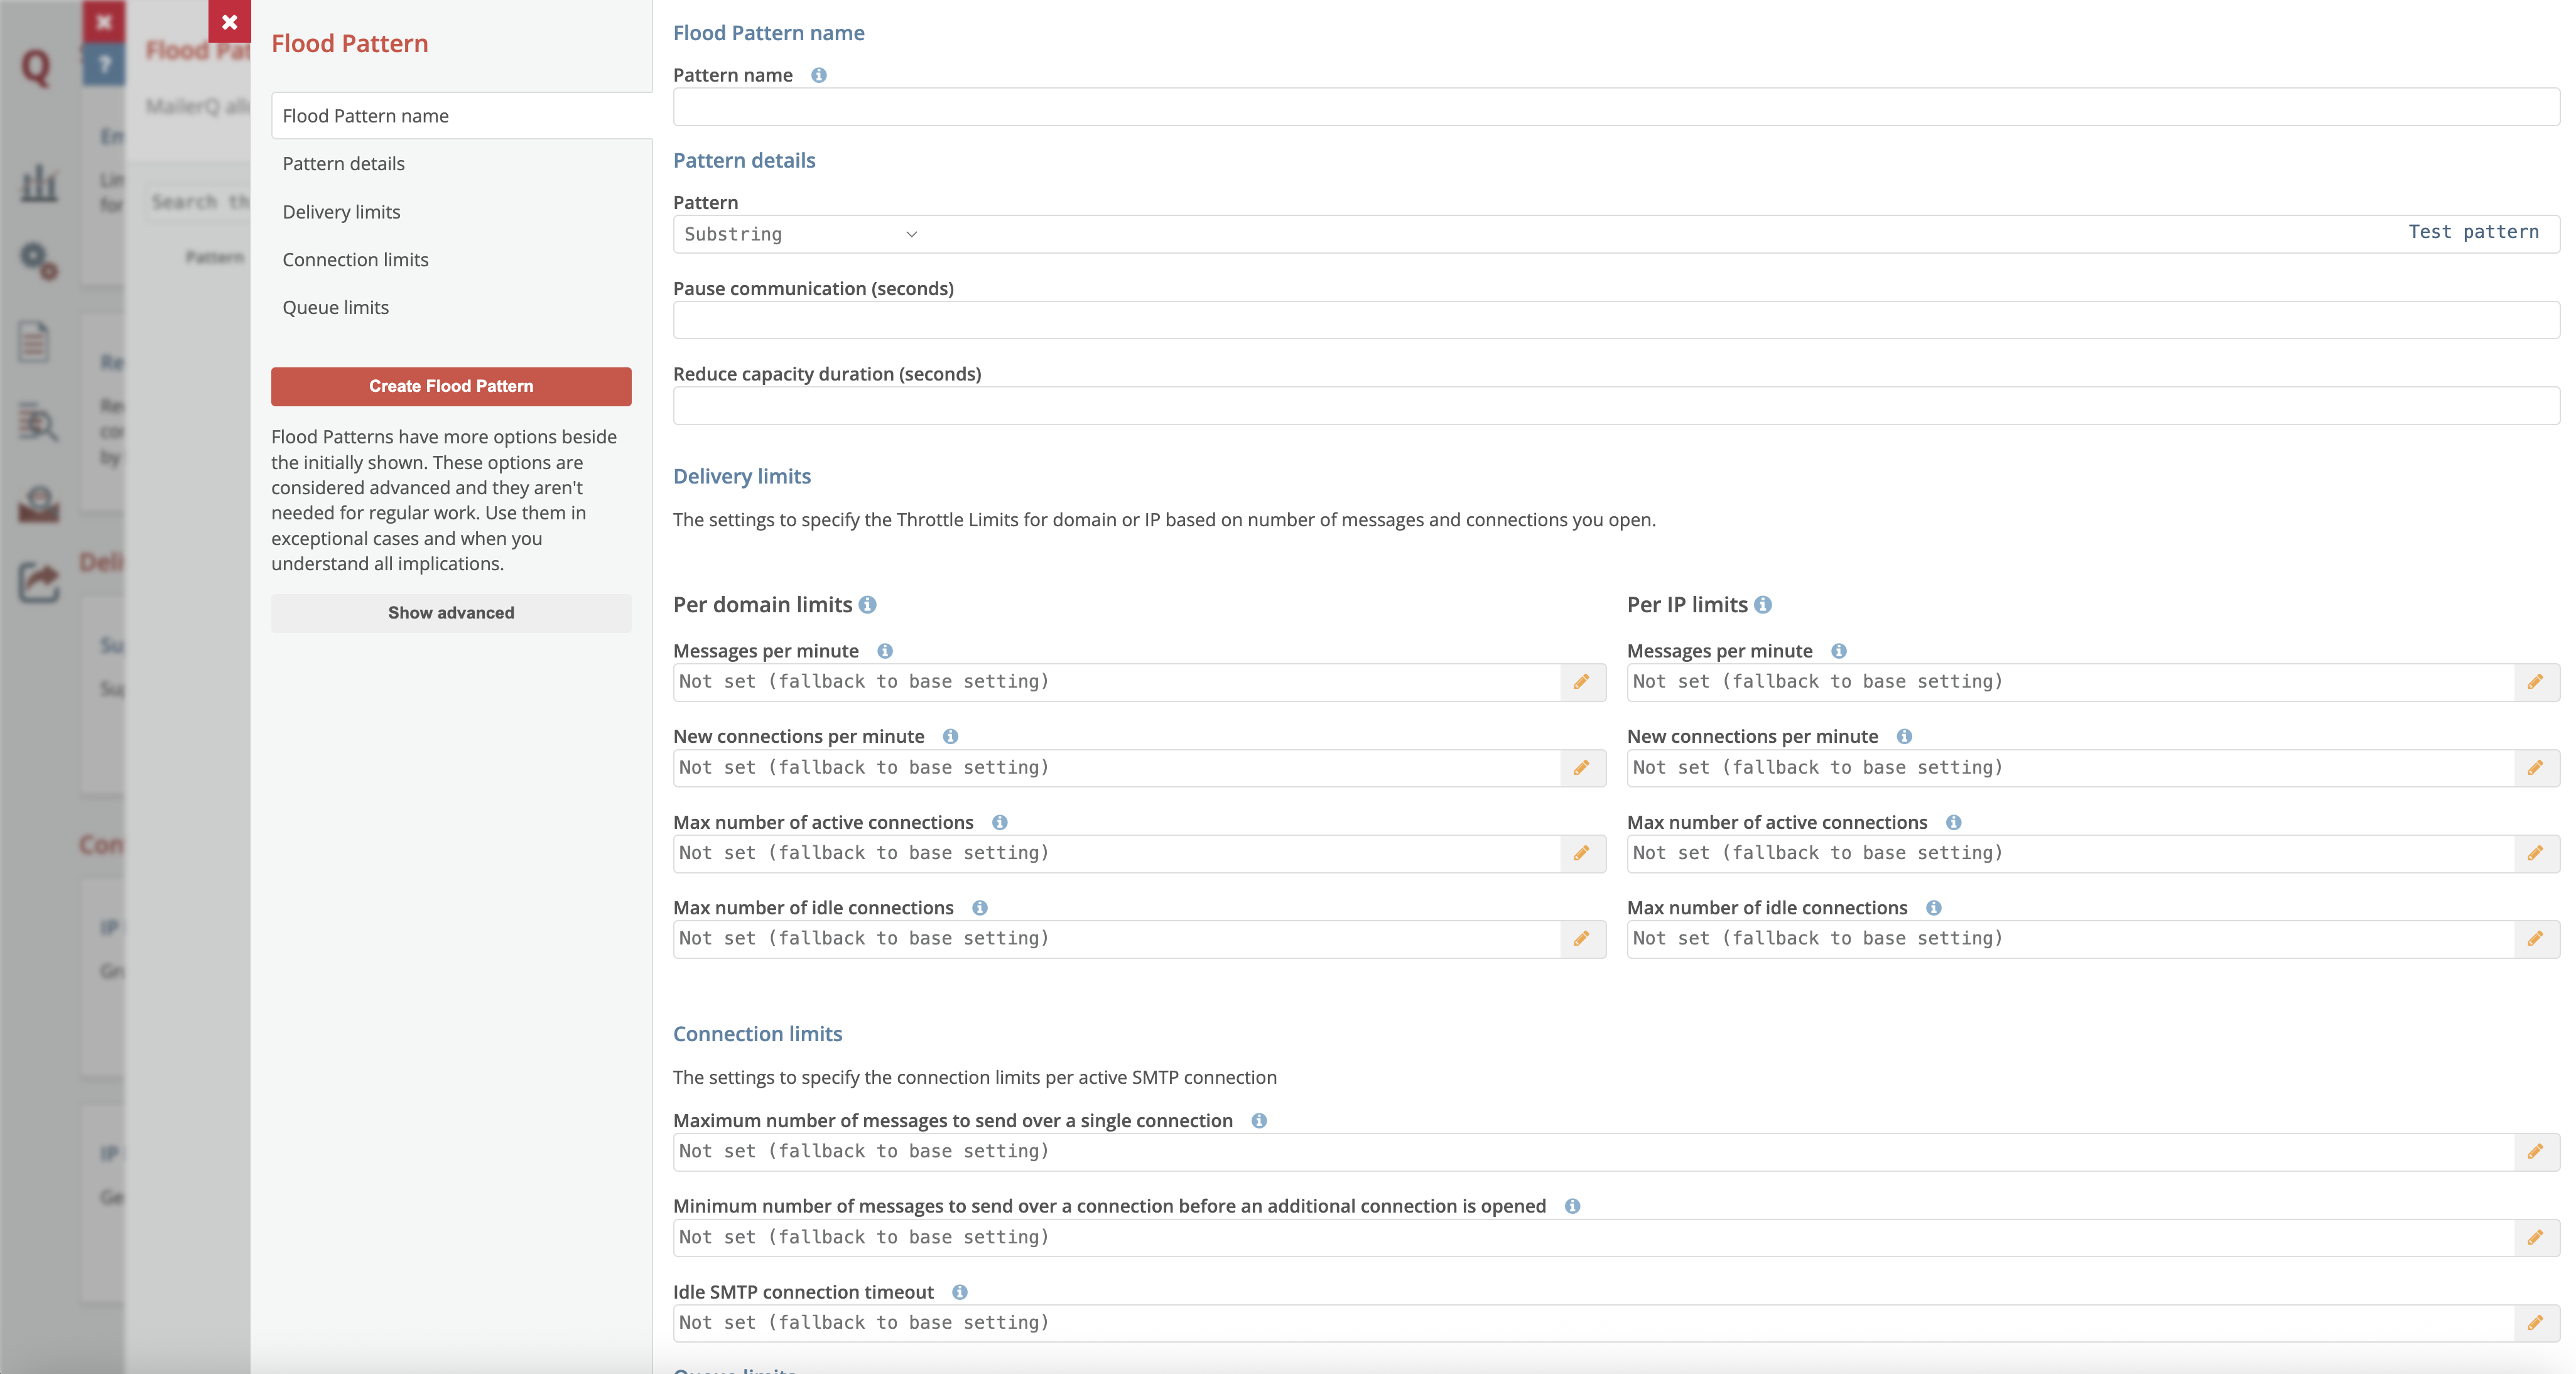Viewport: 2576px width, 1374px height.
Task: Info icon for Idle SMTP connection timeout
Action: point(960,1292)
